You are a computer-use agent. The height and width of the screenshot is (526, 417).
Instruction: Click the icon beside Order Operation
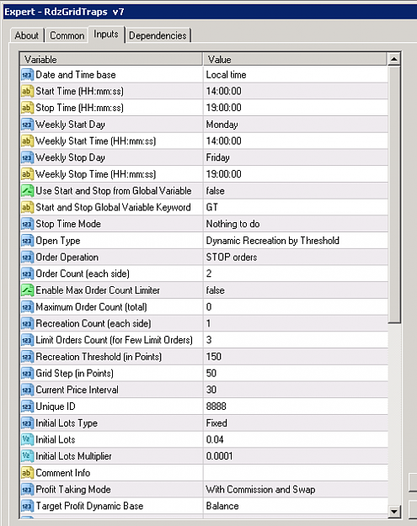click(27, 258)
